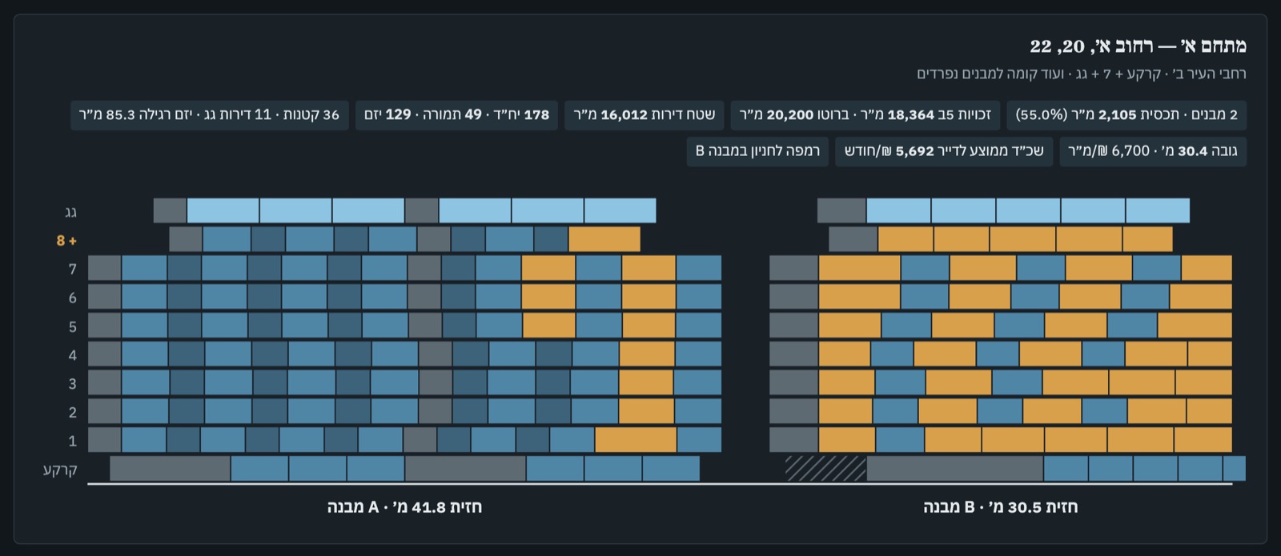Select the "רמפה לחניון במבנה B" chip
The height and width of the screenshot is (556, 1281).
(757, 151)
